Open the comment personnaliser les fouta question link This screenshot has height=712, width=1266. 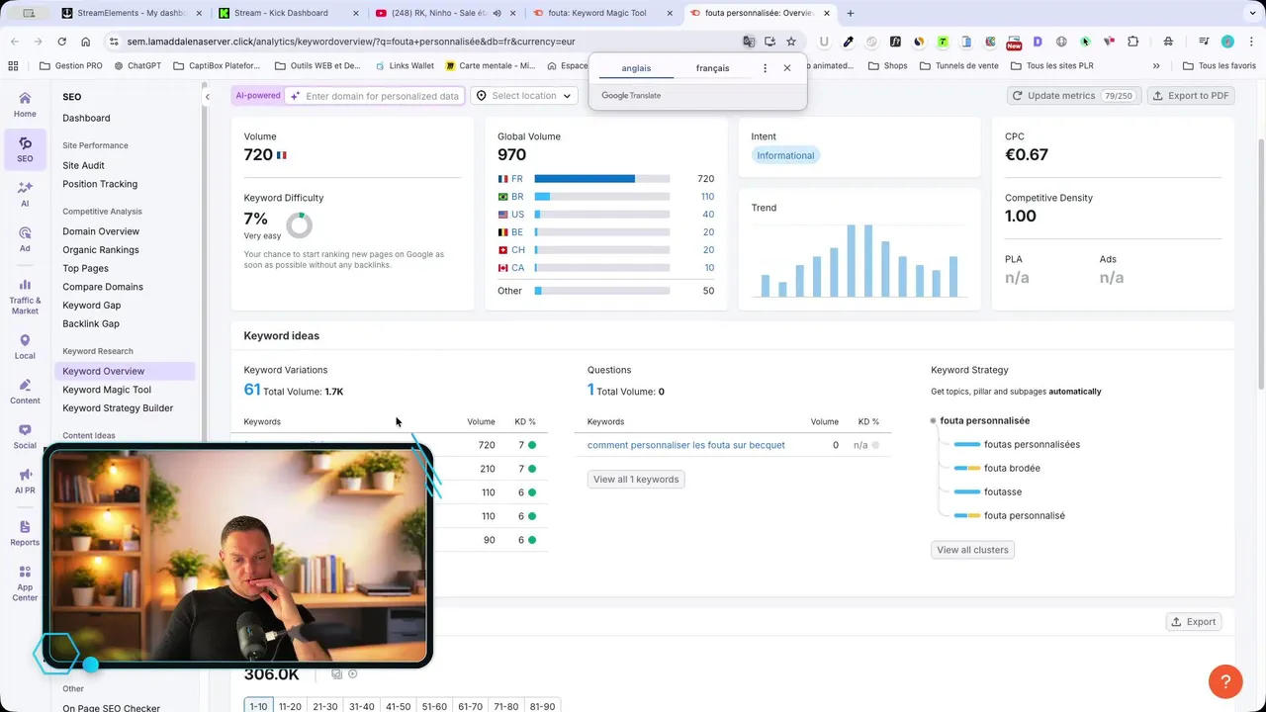coord(686,445)
